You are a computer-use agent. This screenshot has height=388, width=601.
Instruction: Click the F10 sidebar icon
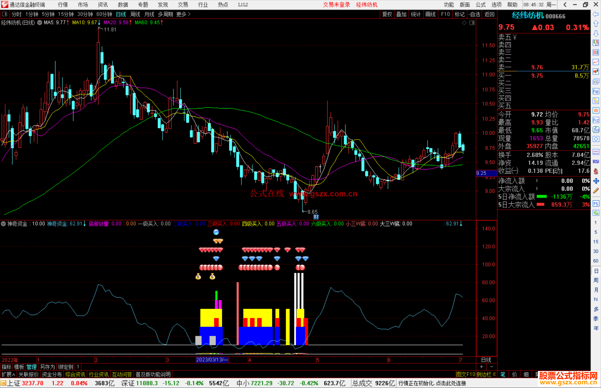[x=596, y=91]
